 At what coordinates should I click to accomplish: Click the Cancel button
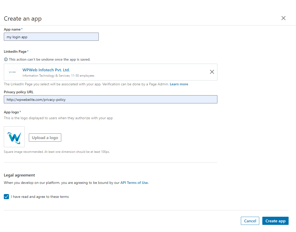tap(250, 221)
